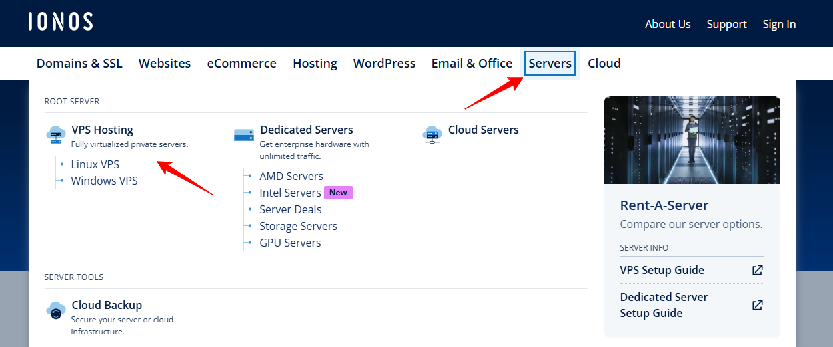This screenshot has height=347, width=833.
Task: Open the Hosting menu
Action: (x=315, y=64)
